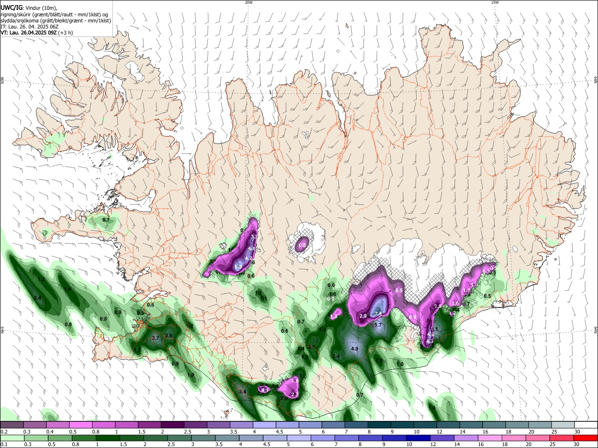Click the '(+3 h)' forecast offset text
This screenshot has height=448, width=598.
click(x=66, y=33)
